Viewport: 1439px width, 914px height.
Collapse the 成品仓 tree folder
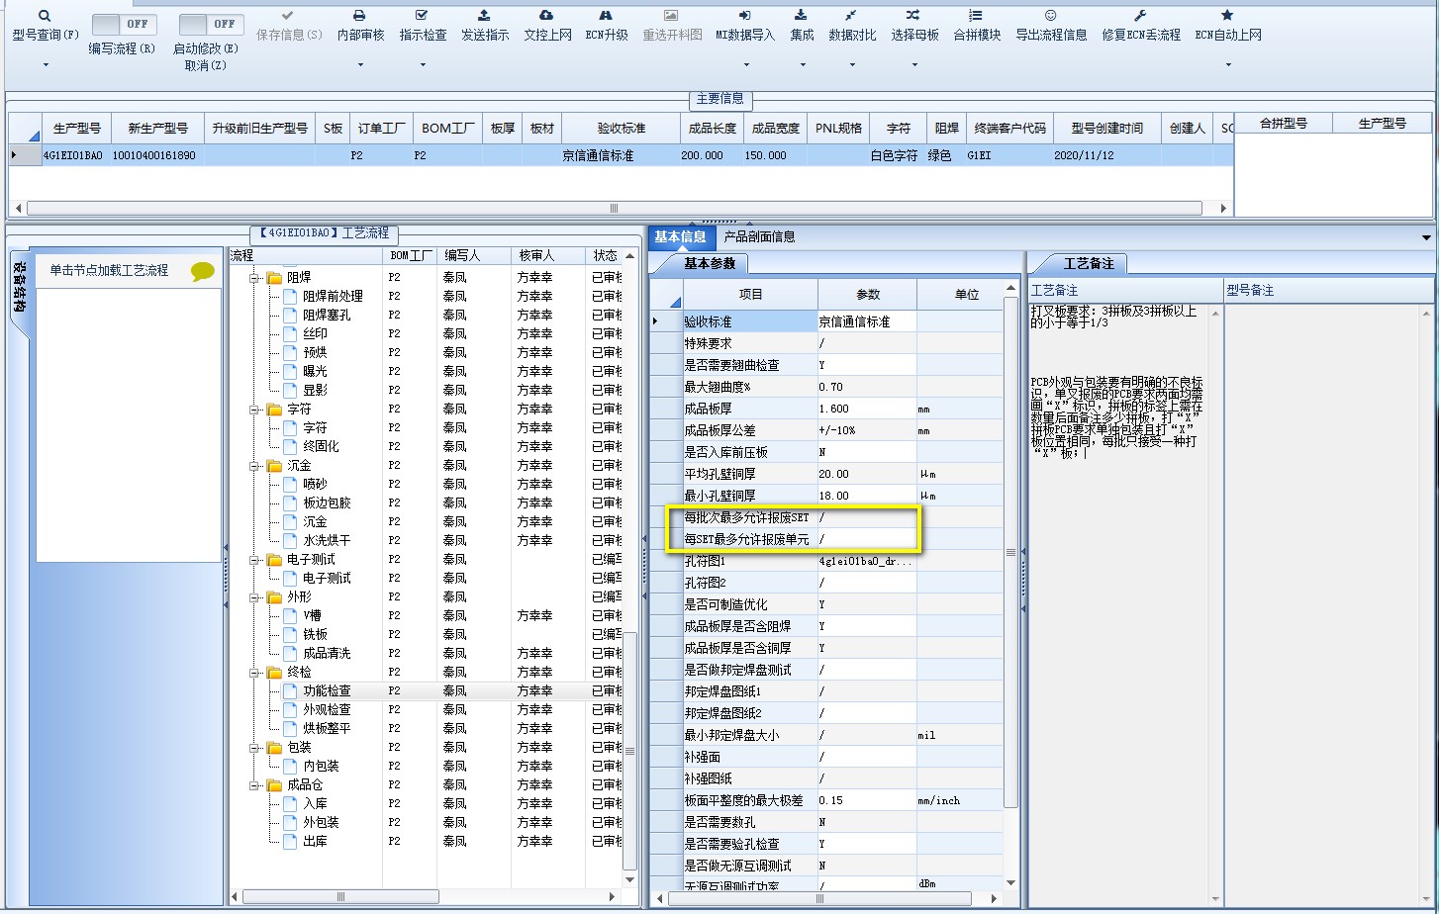click(x=254, y=785)
